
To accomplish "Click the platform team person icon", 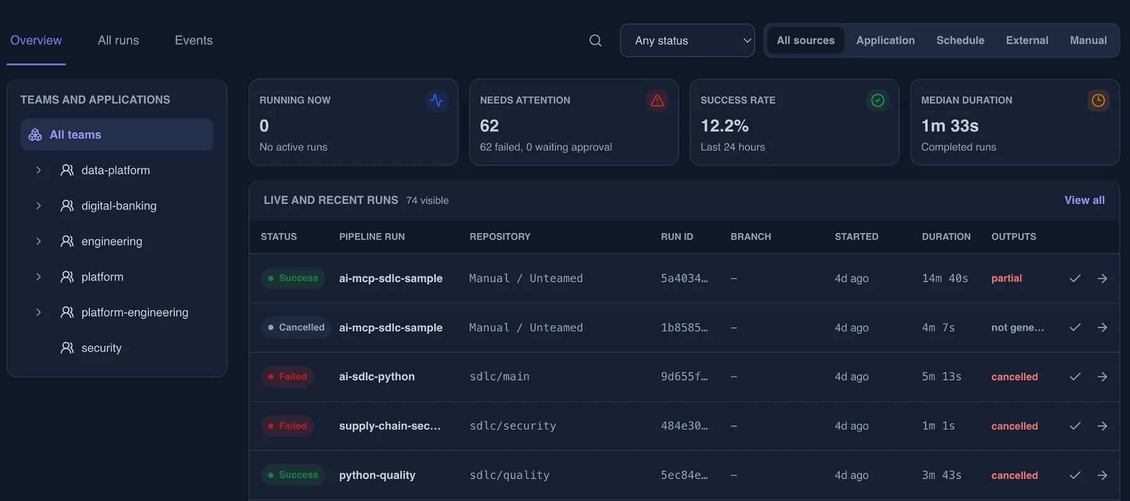I will point(67,277).
